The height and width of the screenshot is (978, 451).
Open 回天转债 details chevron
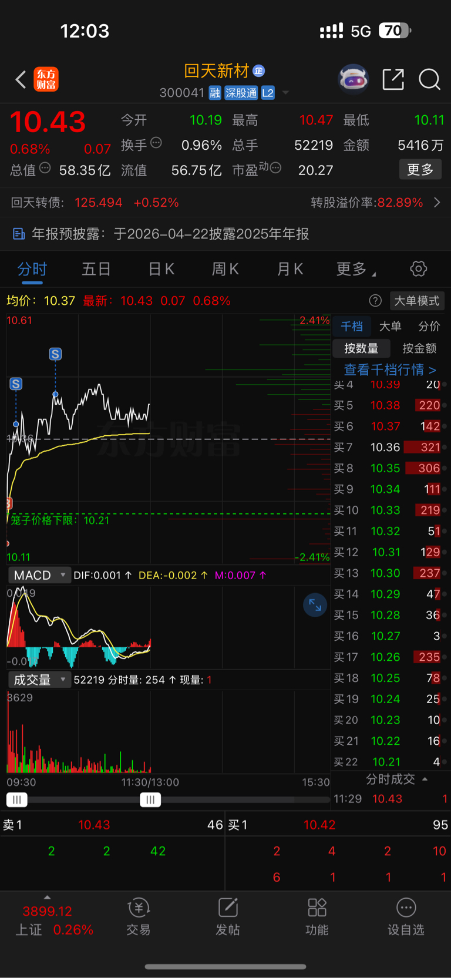(x=437, y=203)
